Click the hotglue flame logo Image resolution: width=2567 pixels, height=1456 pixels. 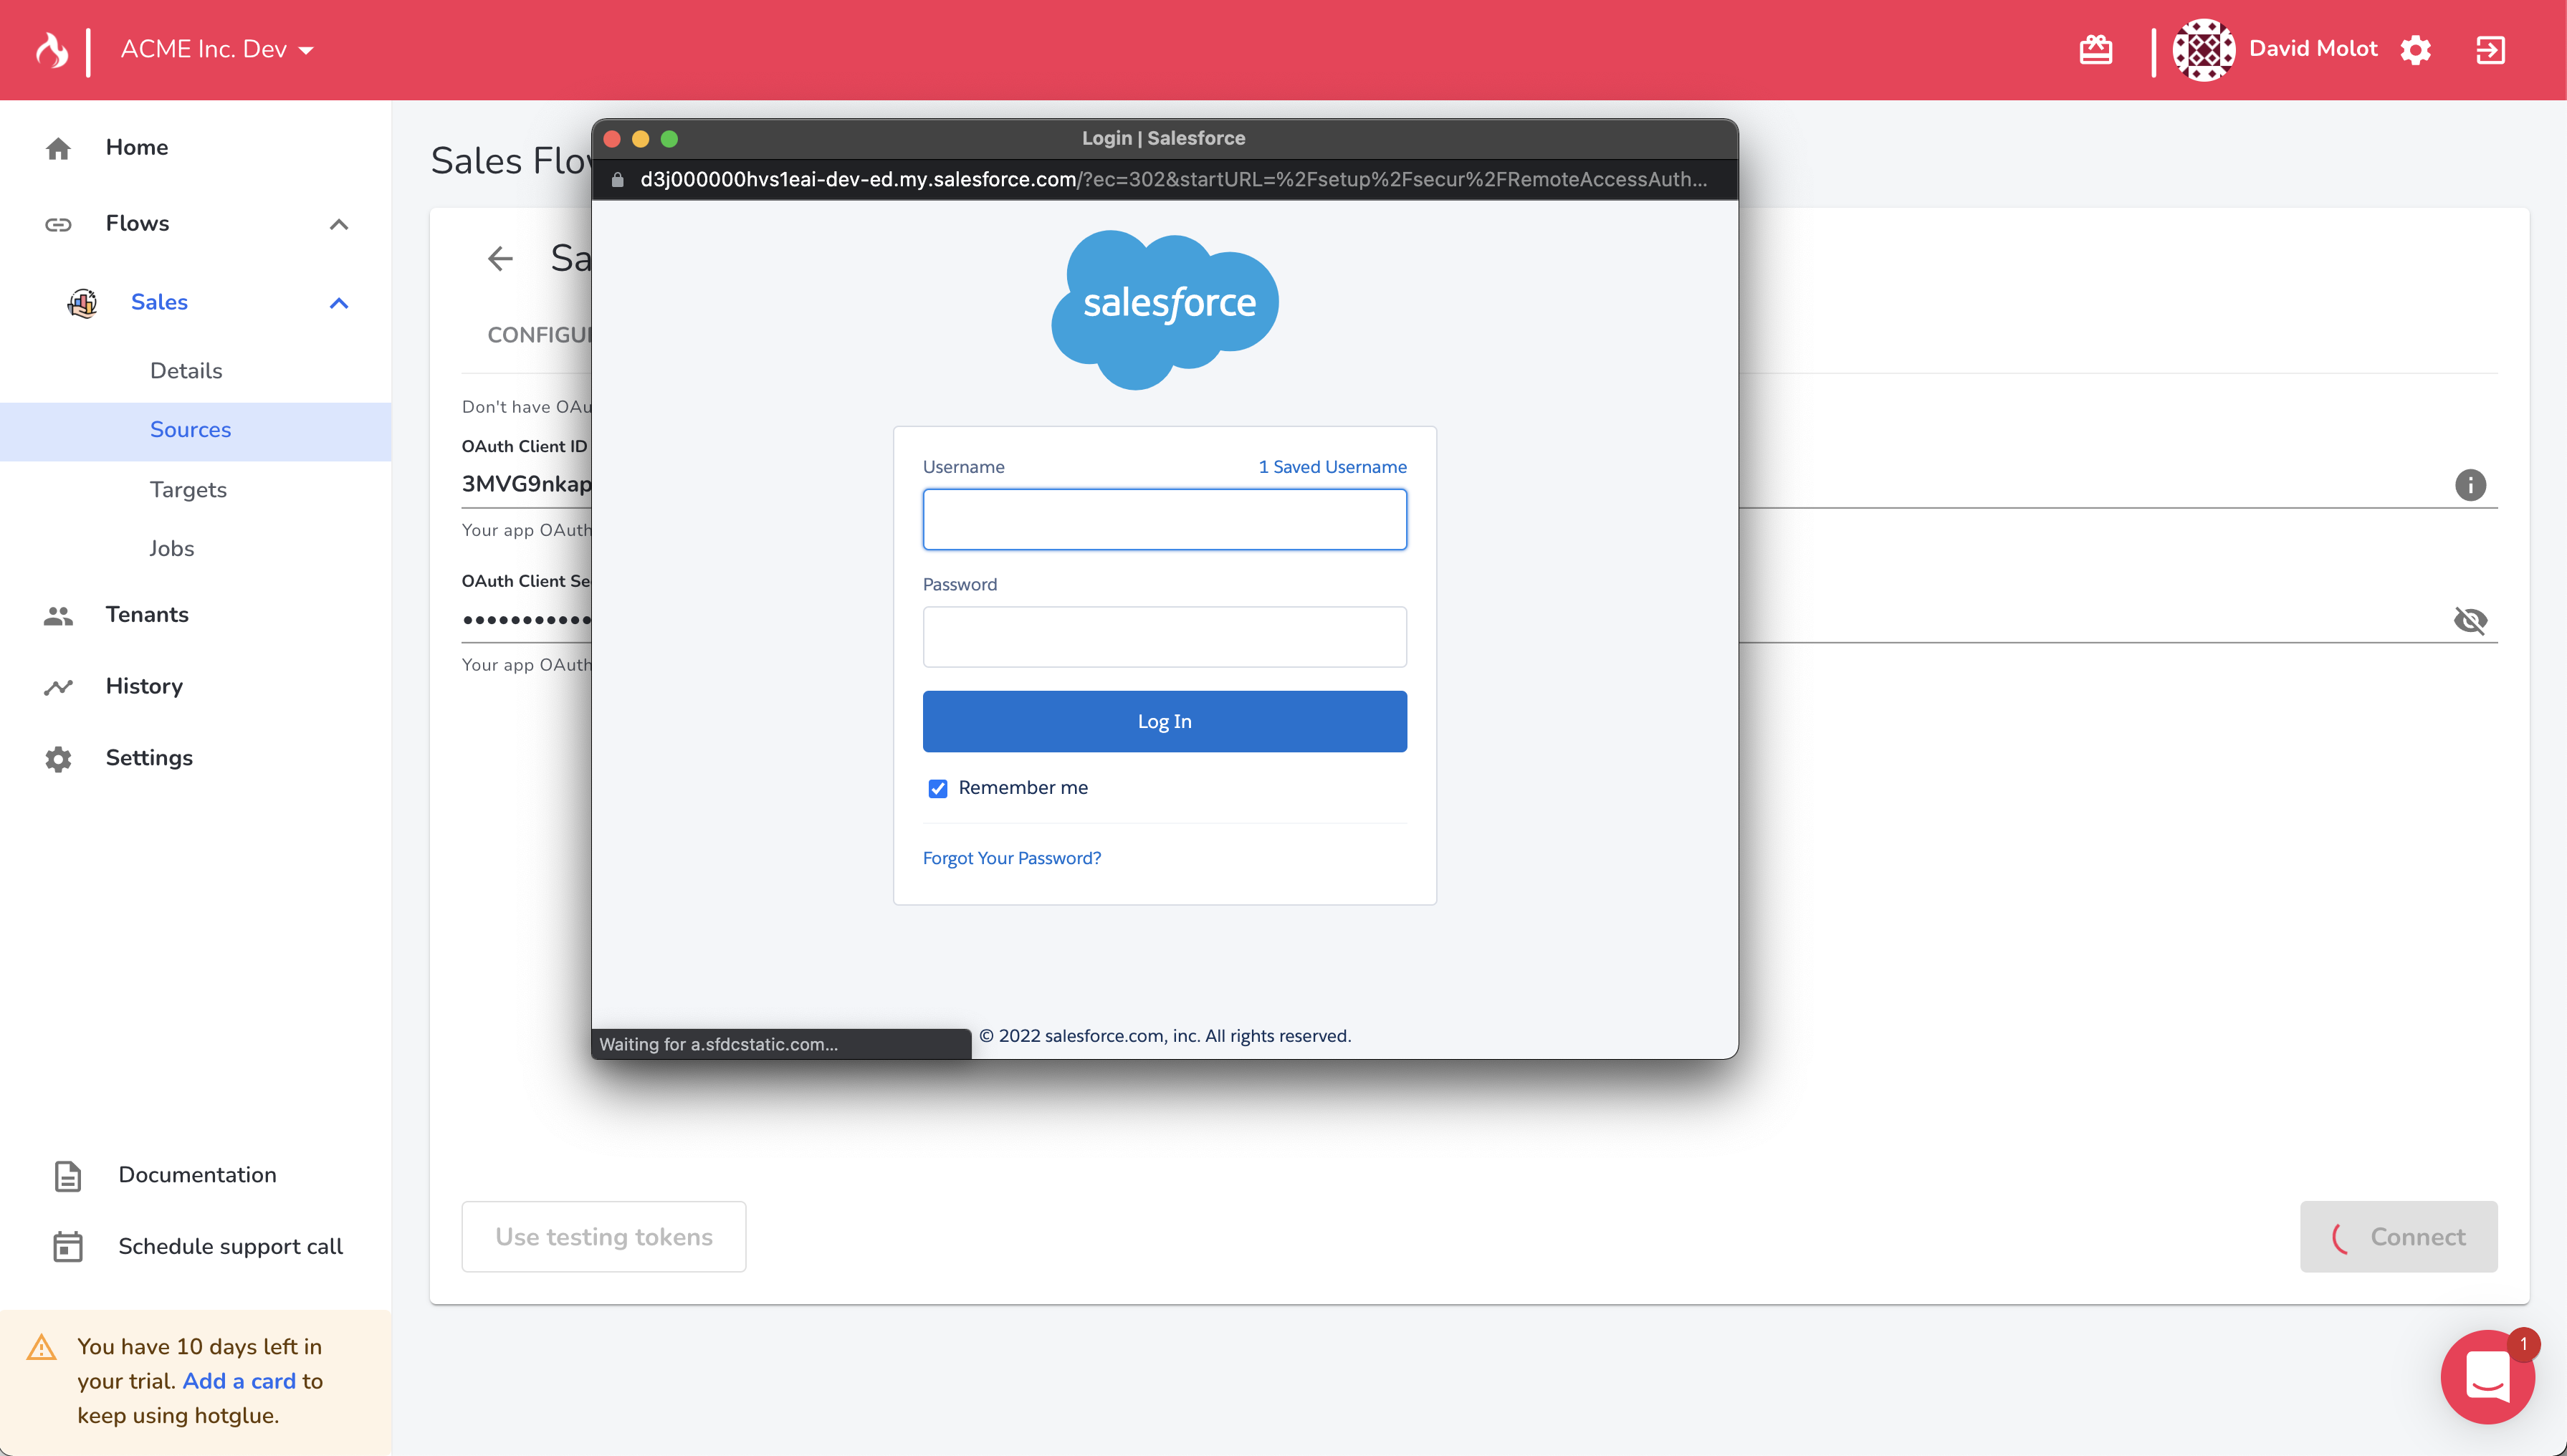(52, 50)
